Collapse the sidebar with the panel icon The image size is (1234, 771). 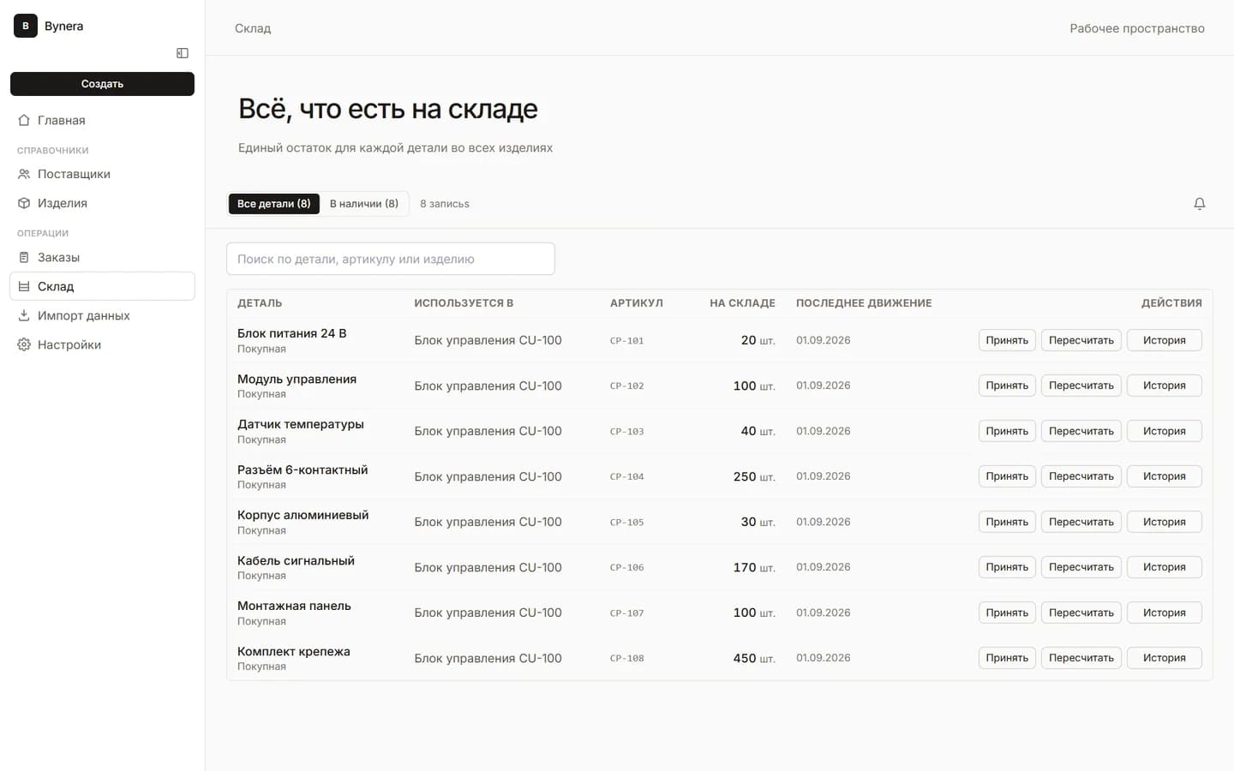pyautogui.click(x=183, y=53)
